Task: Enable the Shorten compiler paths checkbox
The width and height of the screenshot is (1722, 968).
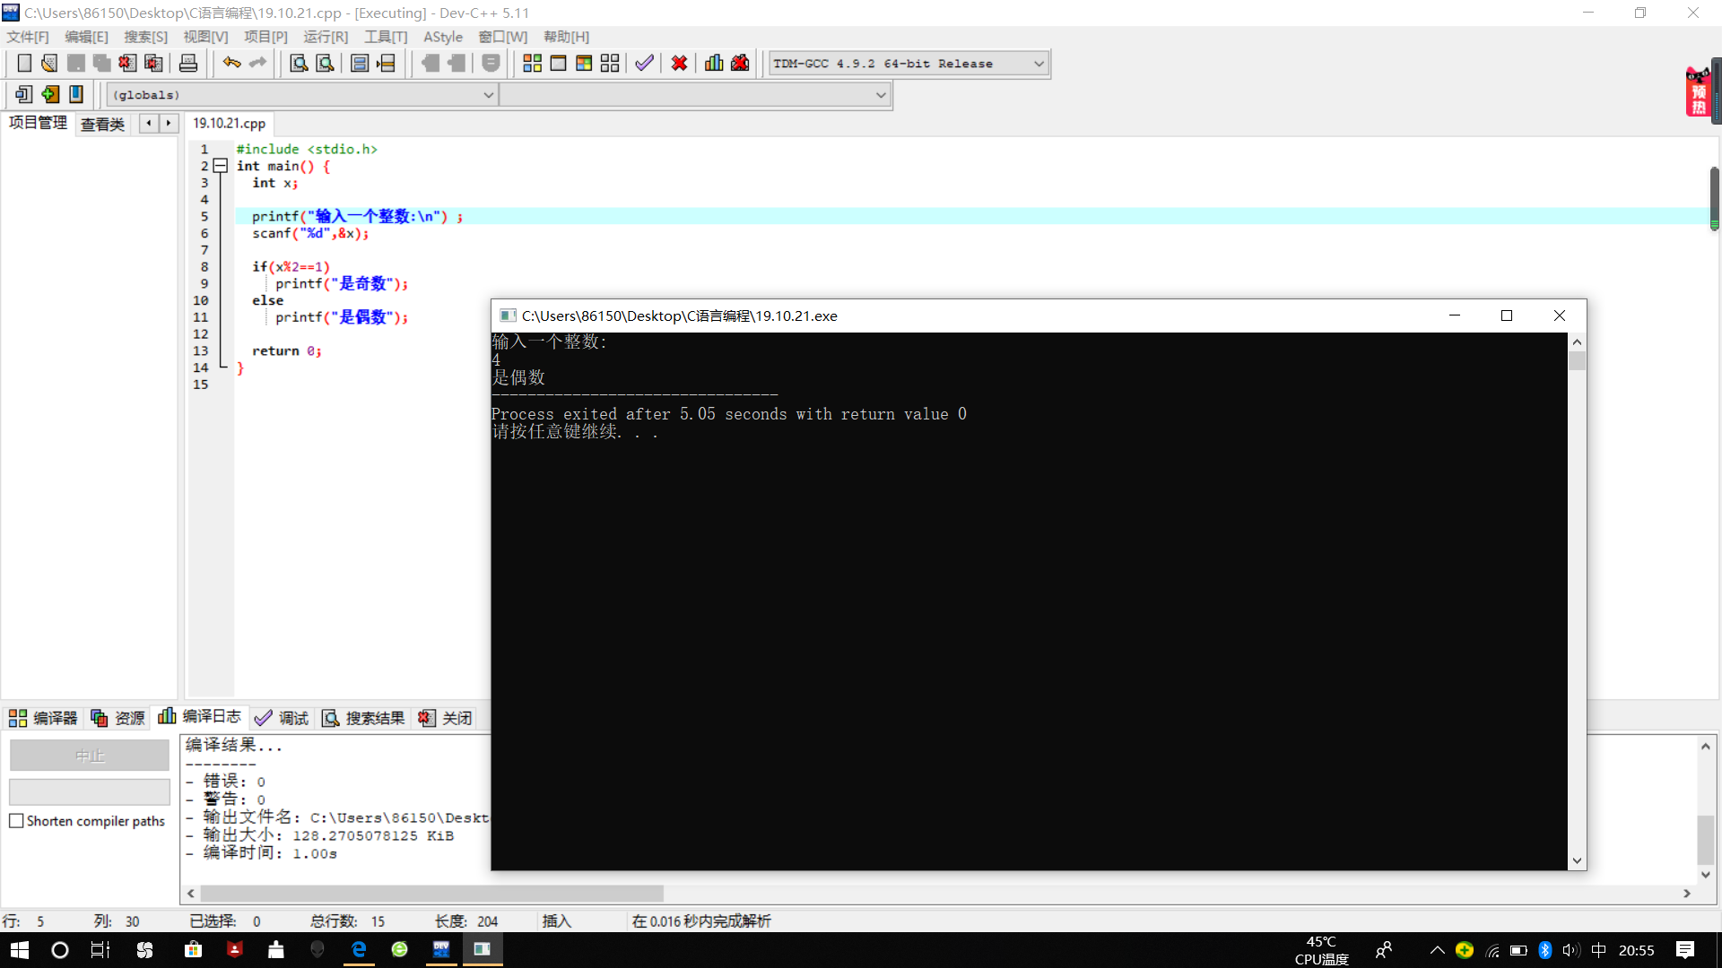Action: [16, 821]
